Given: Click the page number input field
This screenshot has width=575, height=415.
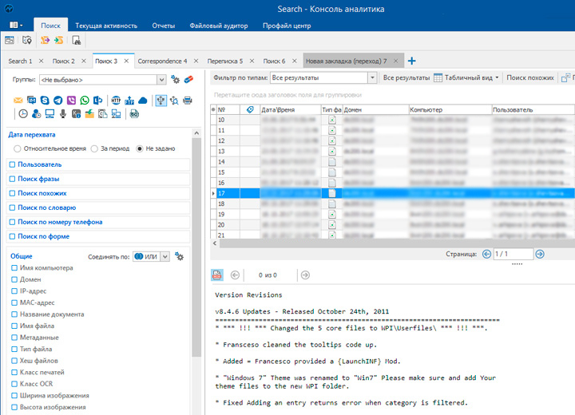Looking at the screenshot, I should coord(514,254).
